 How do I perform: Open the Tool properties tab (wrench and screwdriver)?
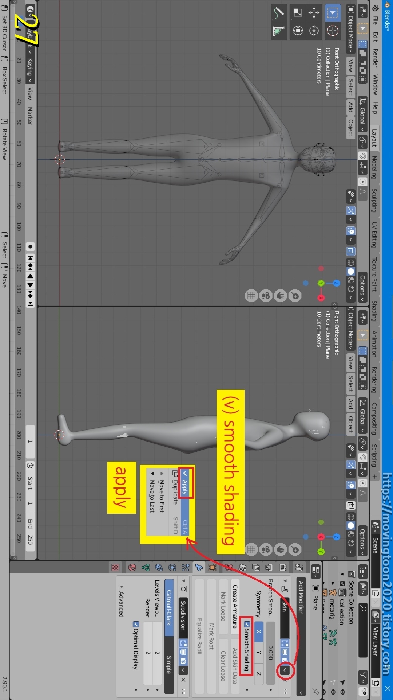[299, 567]
